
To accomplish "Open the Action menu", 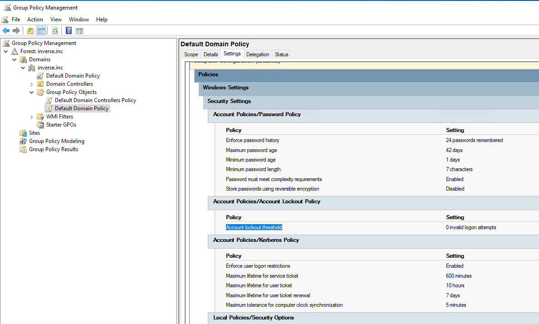I will pyautogui.click(x=35, y=19).
